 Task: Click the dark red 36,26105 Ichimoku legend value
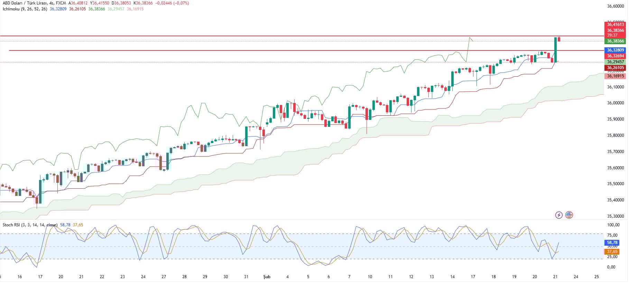(x=77, y=9)
